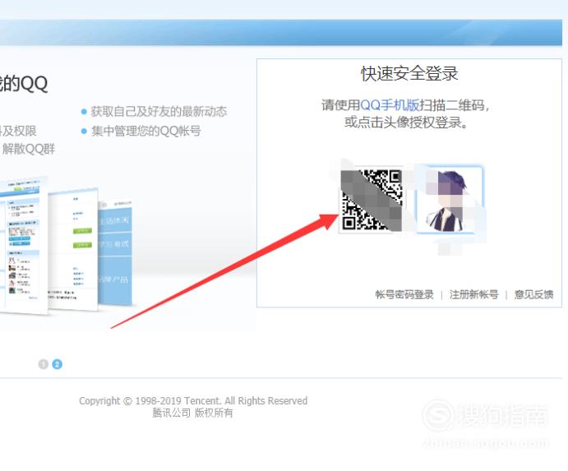Click the 集中管理您的QQ帐号 text
Screen dimensions: 568x471
click(x=146, y=131)
